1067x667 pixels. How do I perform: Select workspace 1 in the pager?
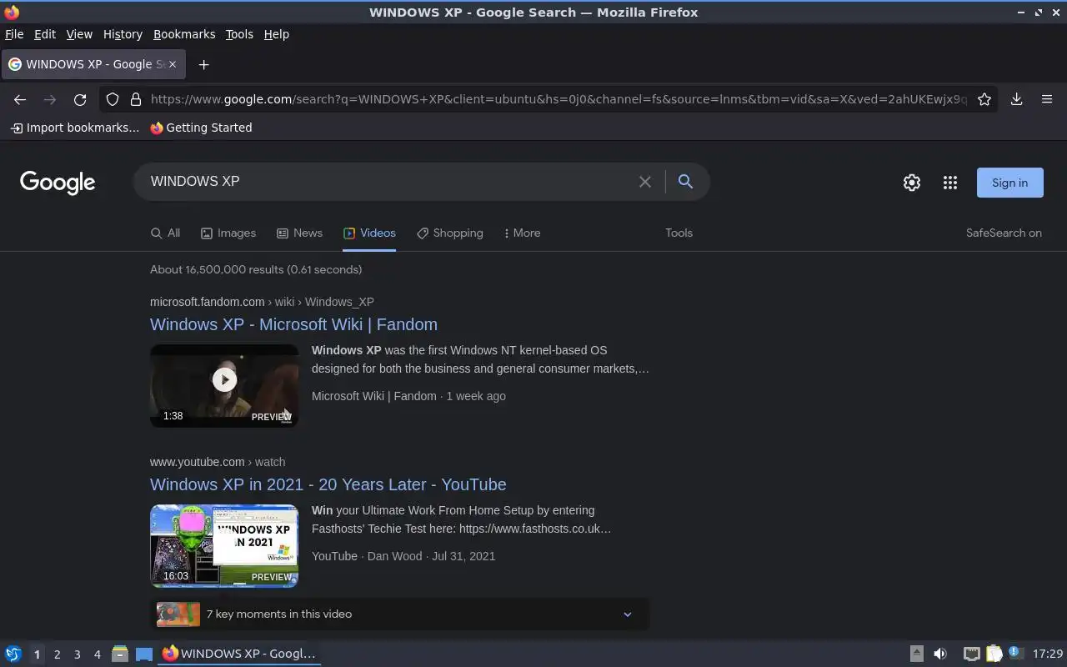(x=37, y=654)
